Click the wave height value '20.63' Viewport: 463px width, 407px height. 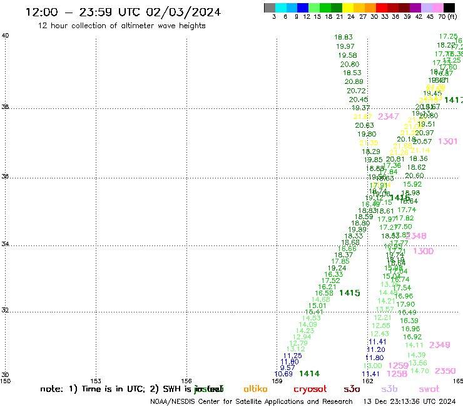pyautogui.click(x=364, y=125)
